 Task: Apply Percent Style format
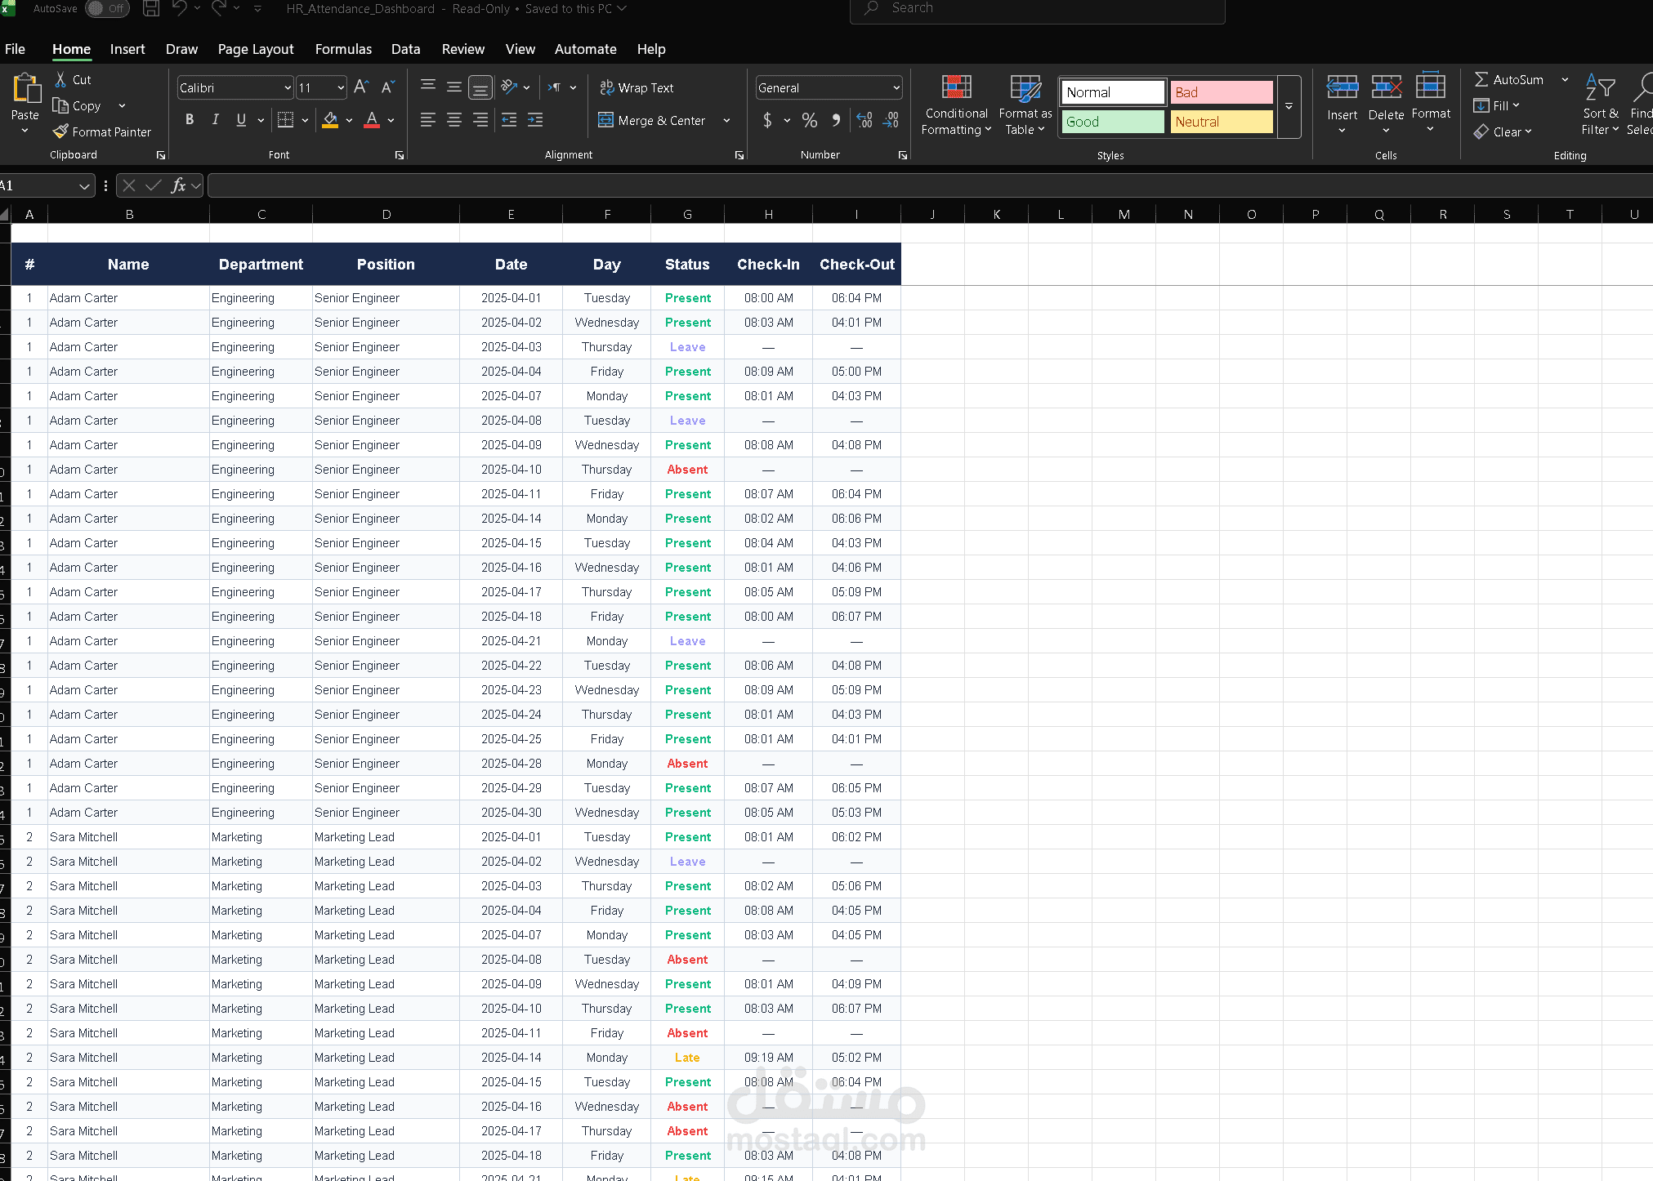click(810, 120)
